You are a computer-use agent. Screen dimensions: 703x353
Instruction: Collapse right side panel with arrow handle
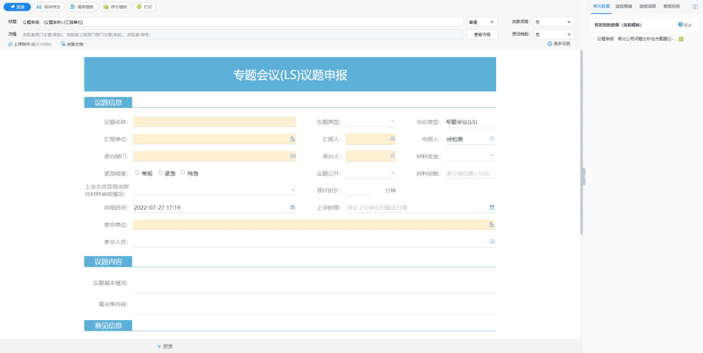point(583,176)
